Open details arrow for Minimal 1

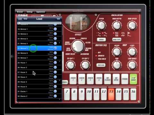pyautogui.click(x=55, y=29)
